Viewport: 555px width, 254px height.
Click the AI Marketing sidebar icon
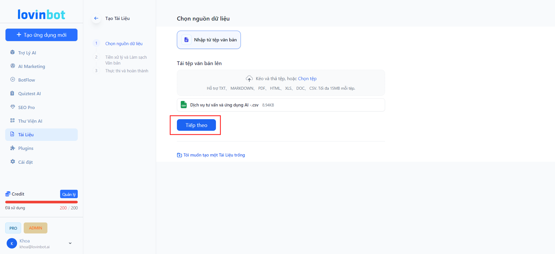pos(12,66)
